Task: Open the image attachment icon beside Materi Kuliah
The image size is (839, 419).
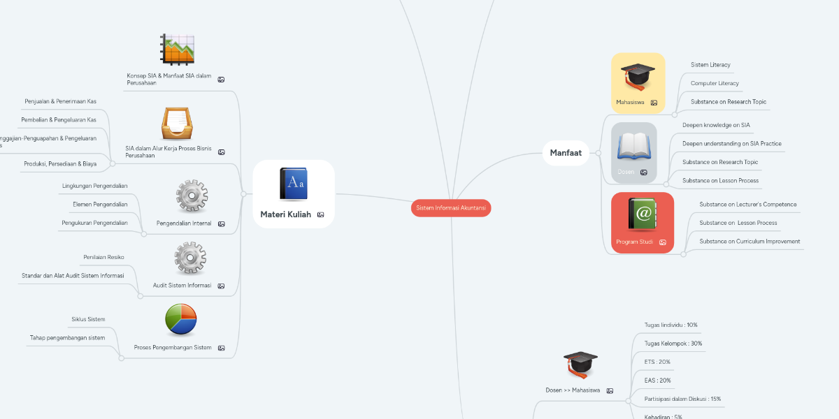Action: click(320, 215)
